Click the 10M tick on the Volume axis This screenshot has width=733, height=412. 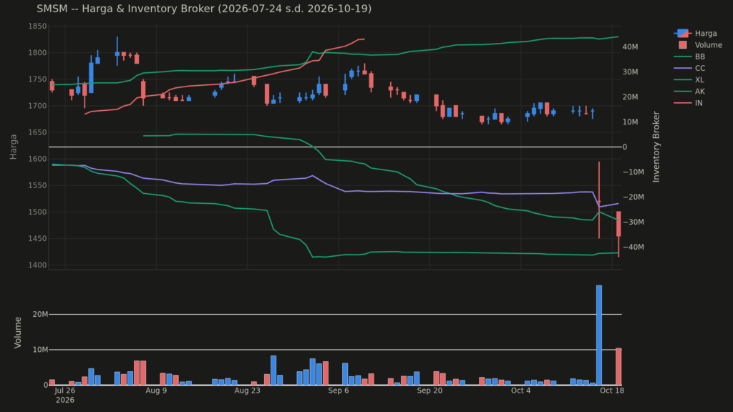point(40,350)
